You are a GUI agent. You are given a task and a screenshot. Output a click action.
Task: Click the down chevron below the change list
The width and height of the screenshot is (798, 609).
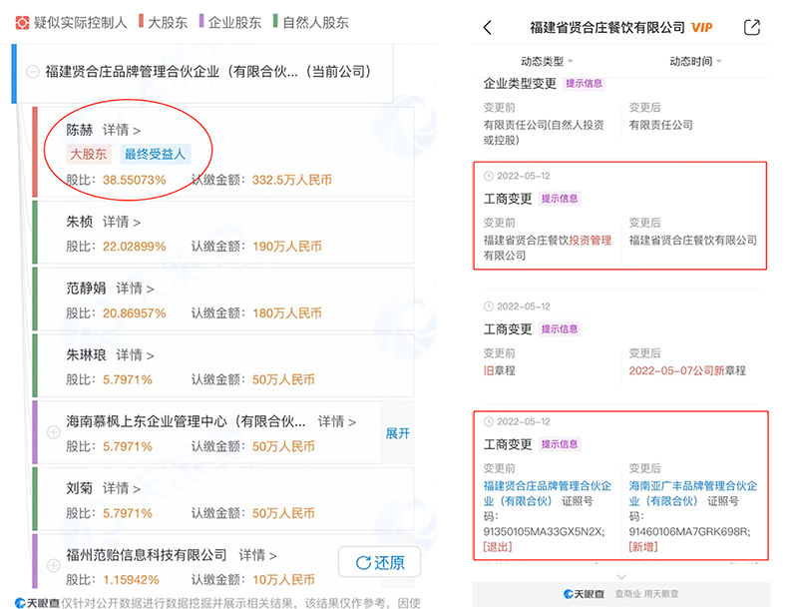tap(621, 576)
